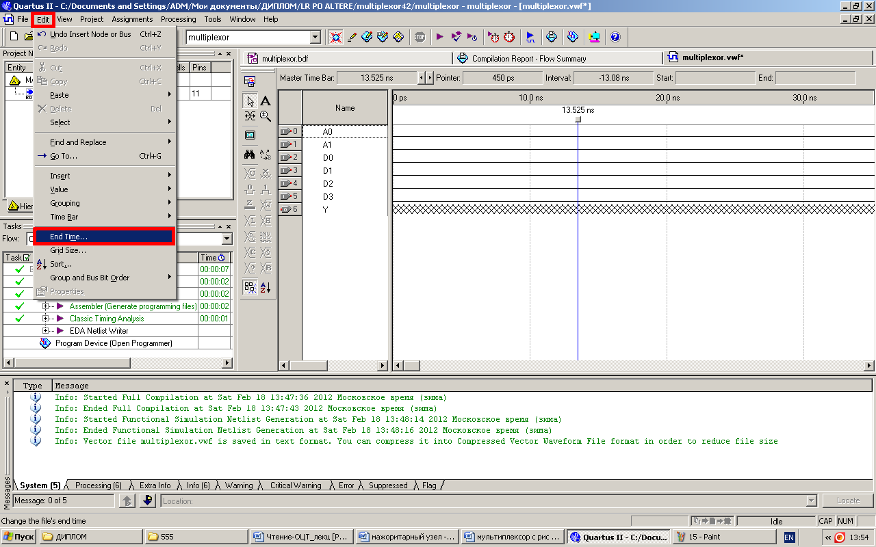Click the Sort A-Z waveform tool icon

pos(266,287)
